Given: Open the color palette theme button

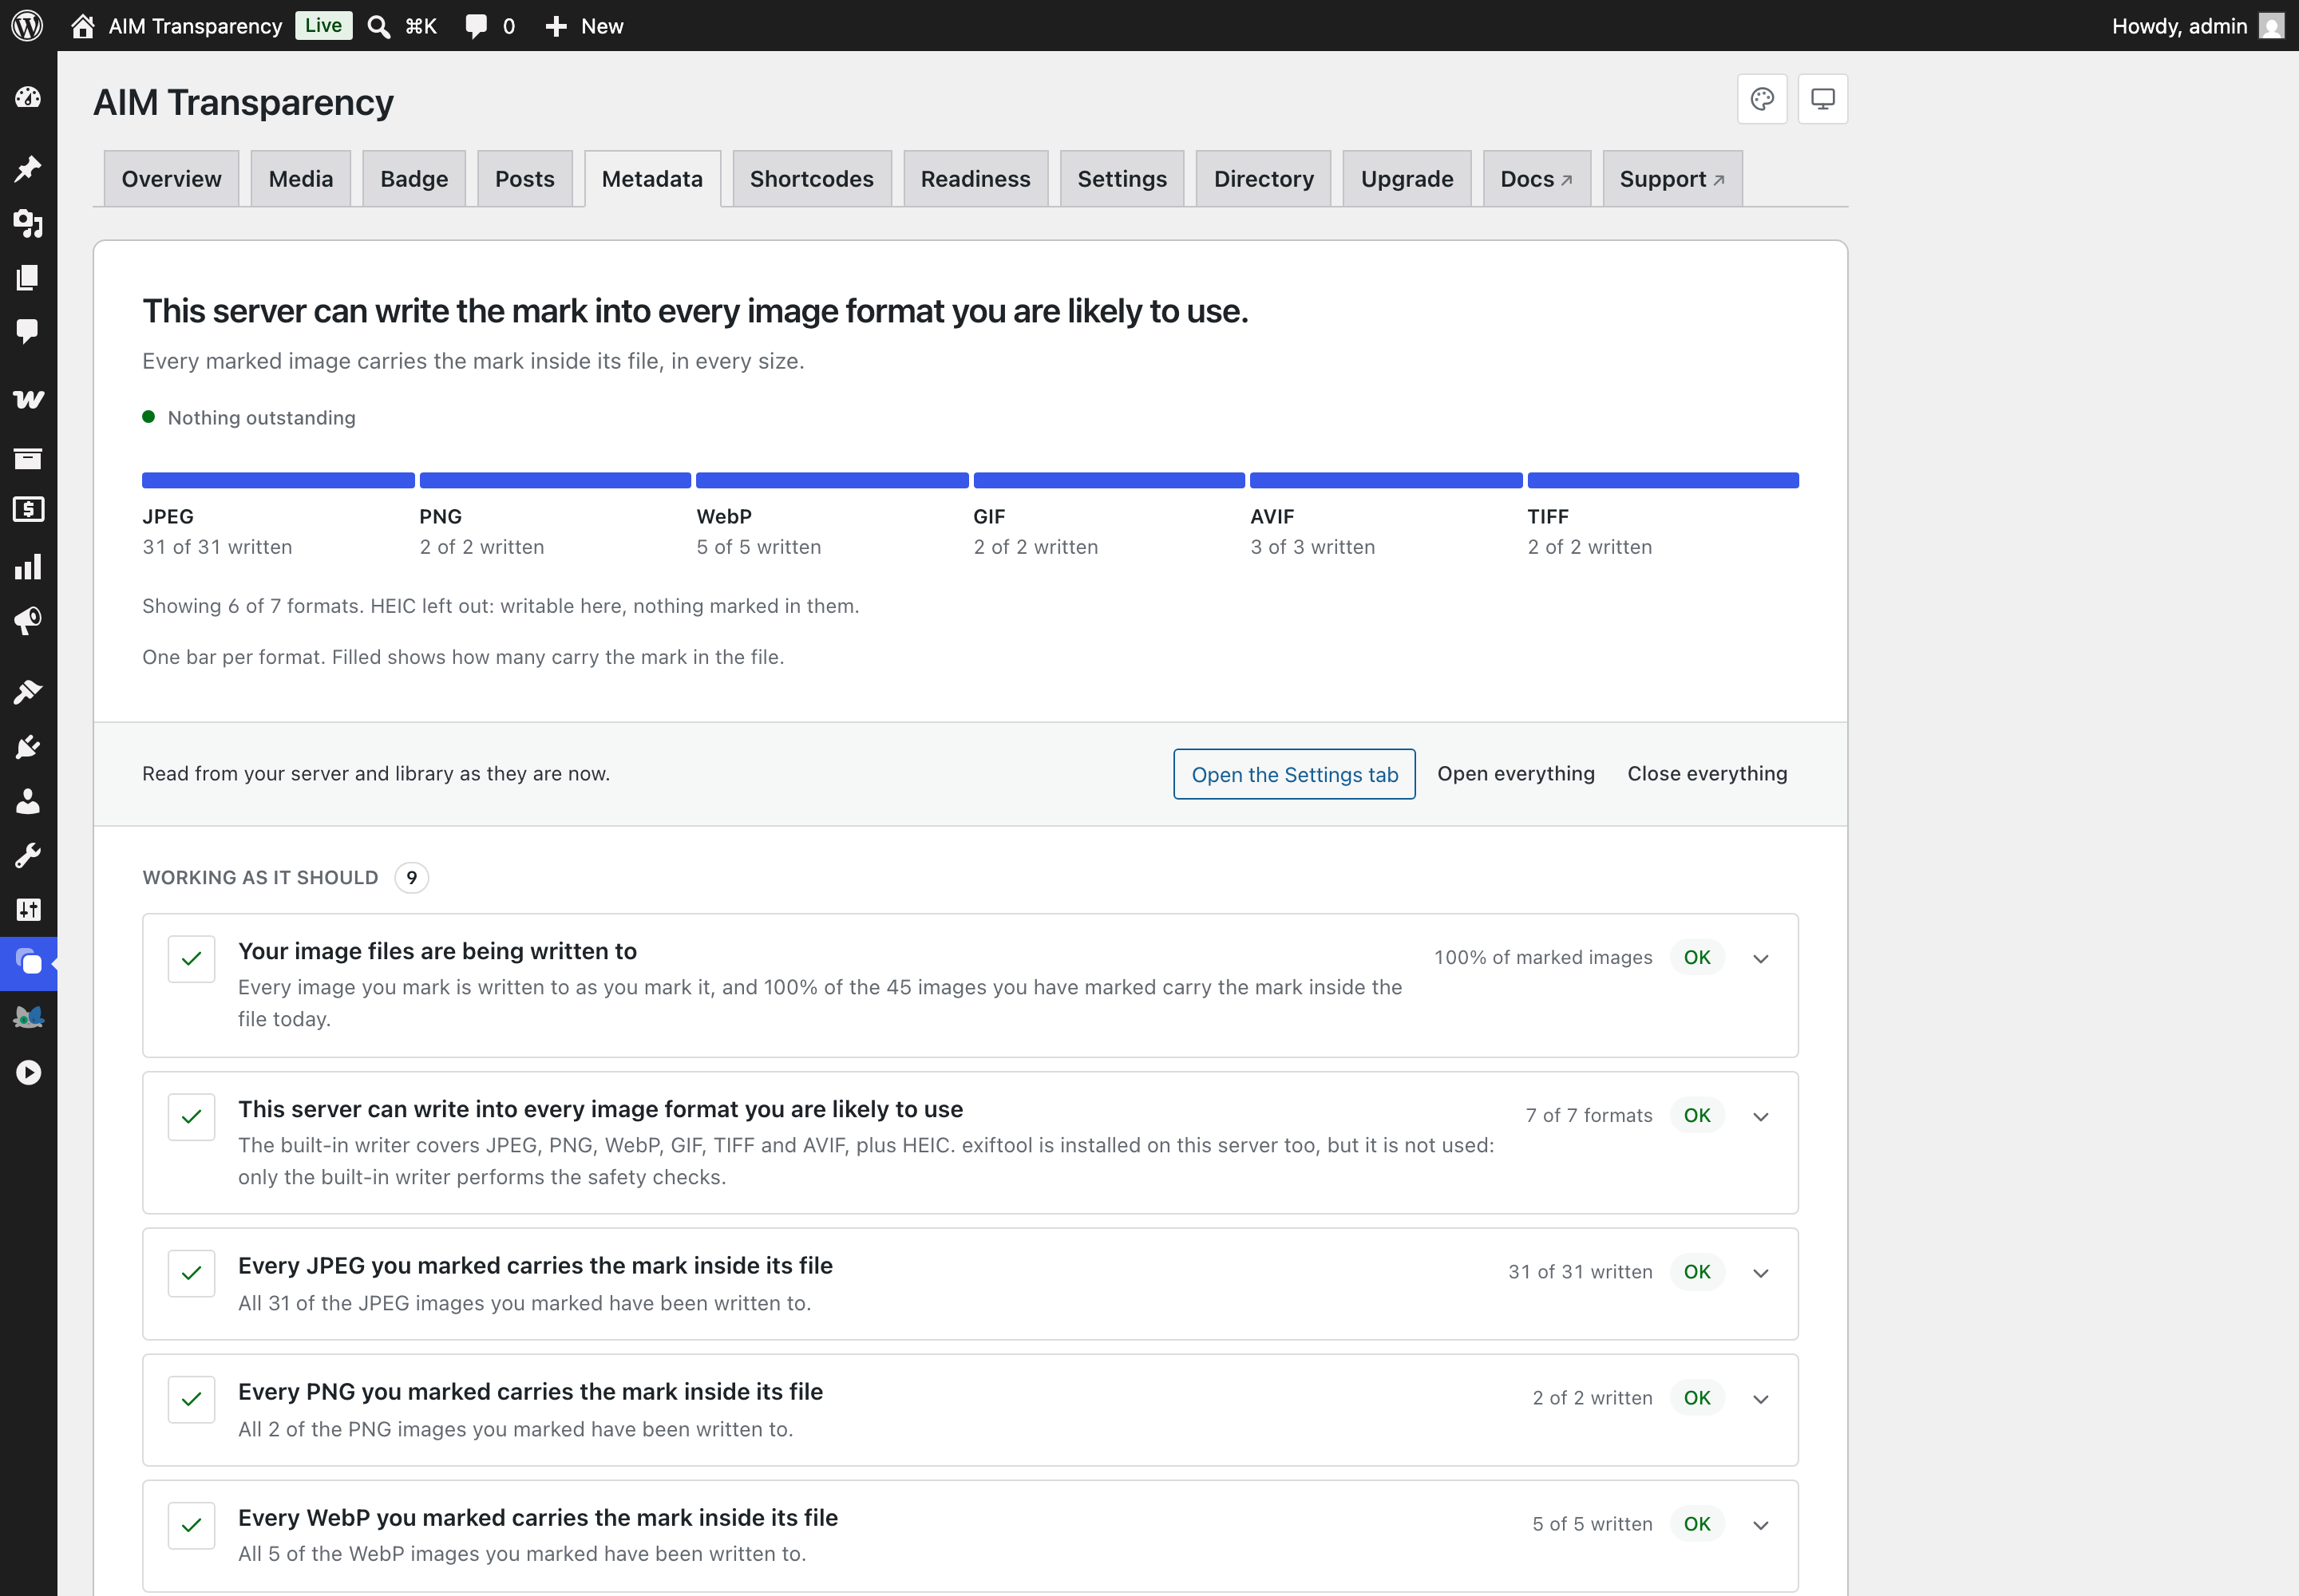Looking at the screenshot, I should 1762,99.
